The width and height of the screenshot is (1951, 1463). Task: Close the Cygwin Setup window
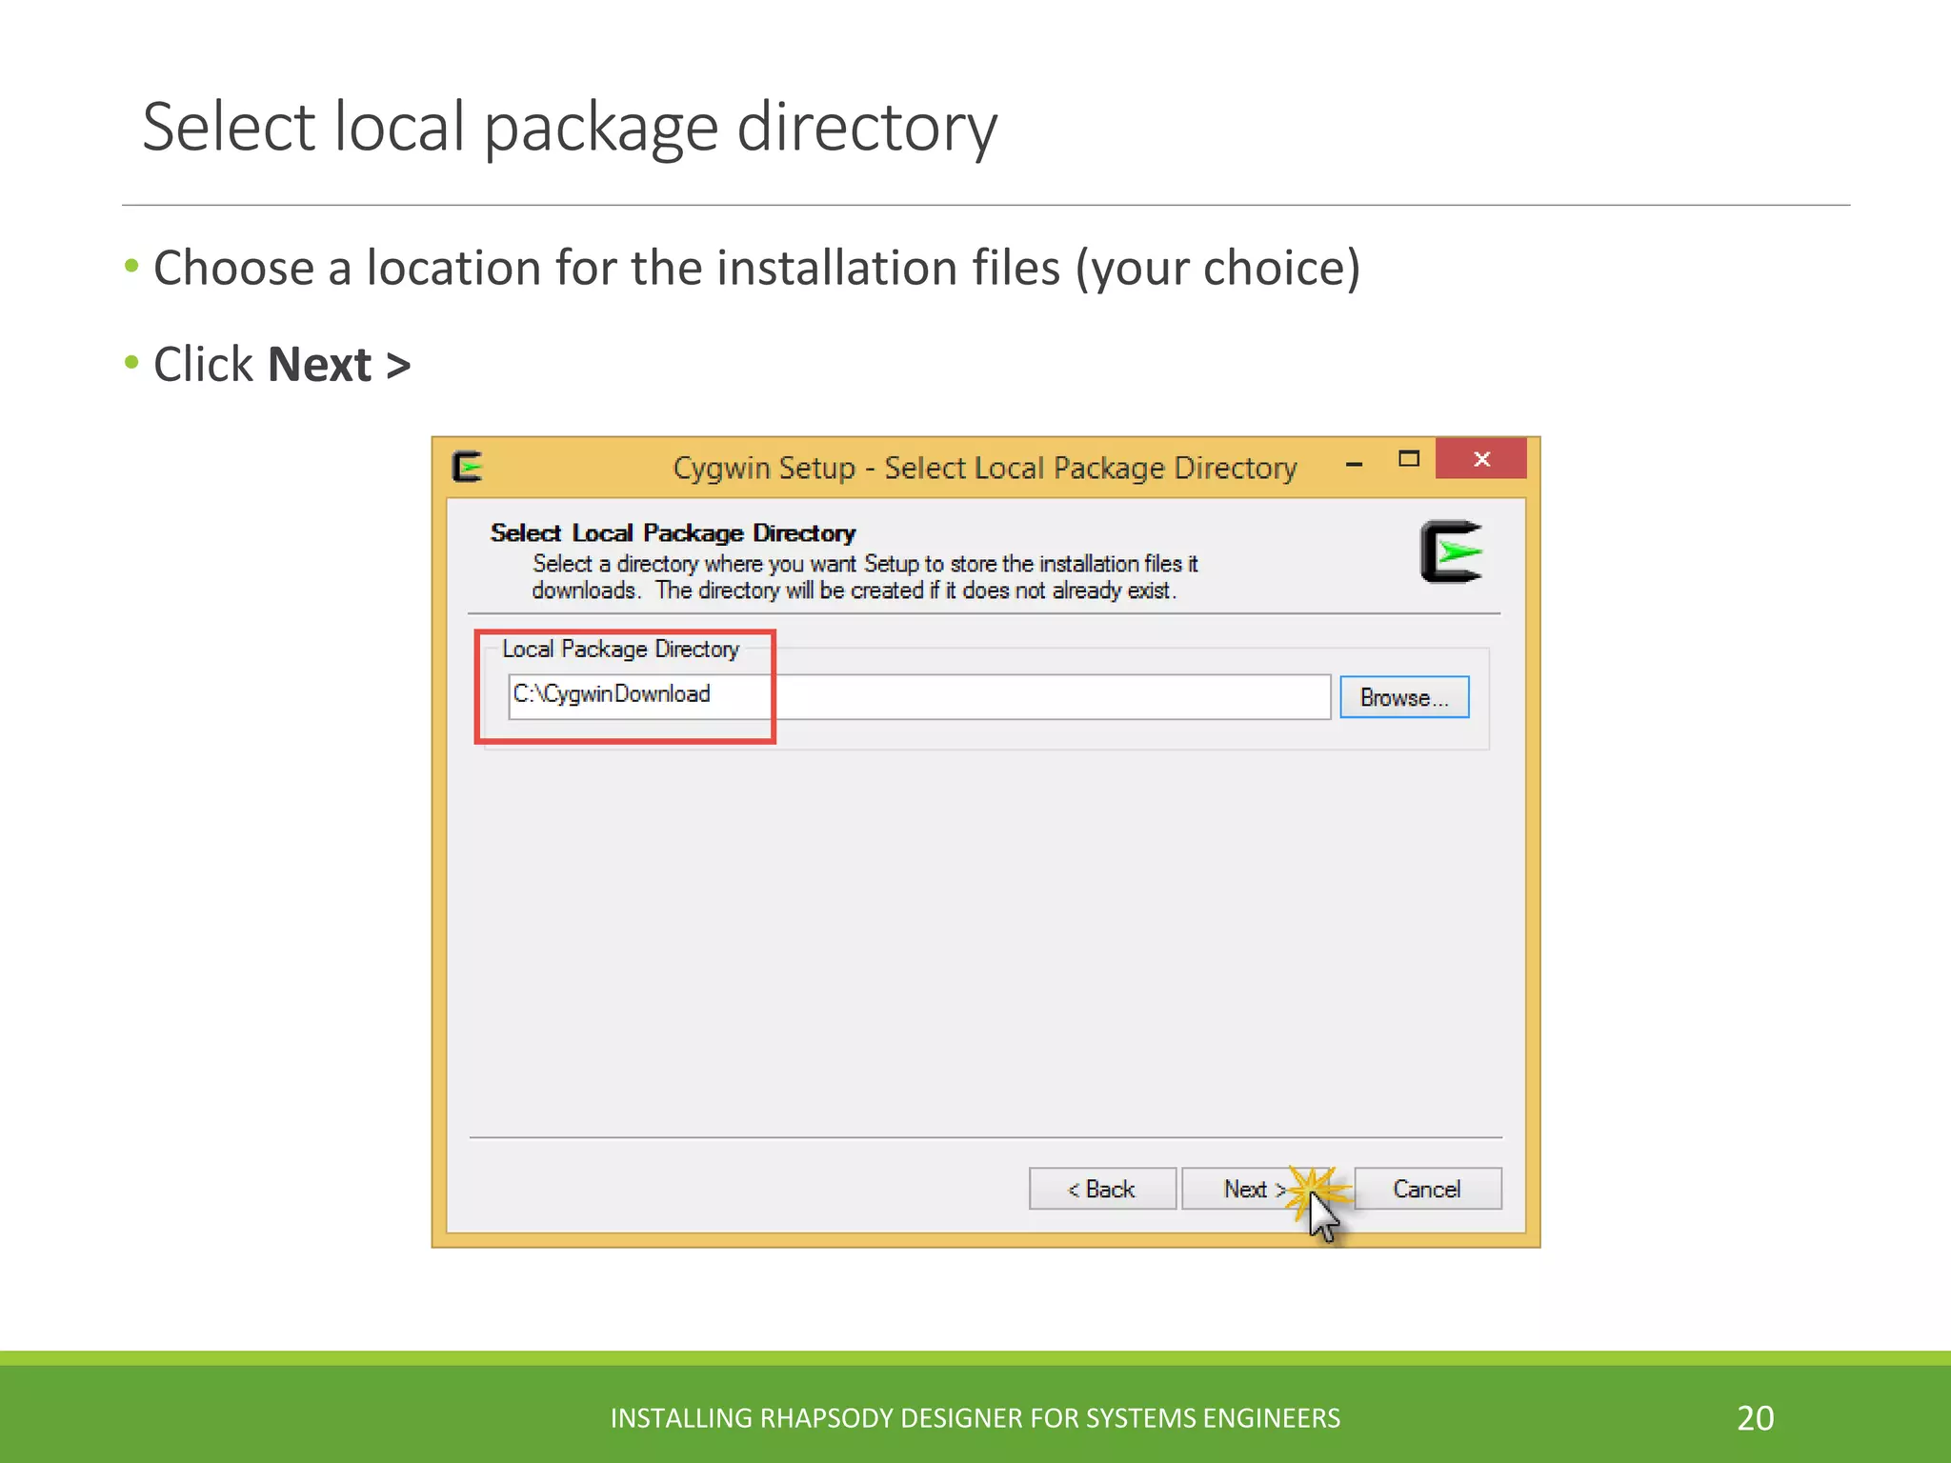pos(1481,459)
